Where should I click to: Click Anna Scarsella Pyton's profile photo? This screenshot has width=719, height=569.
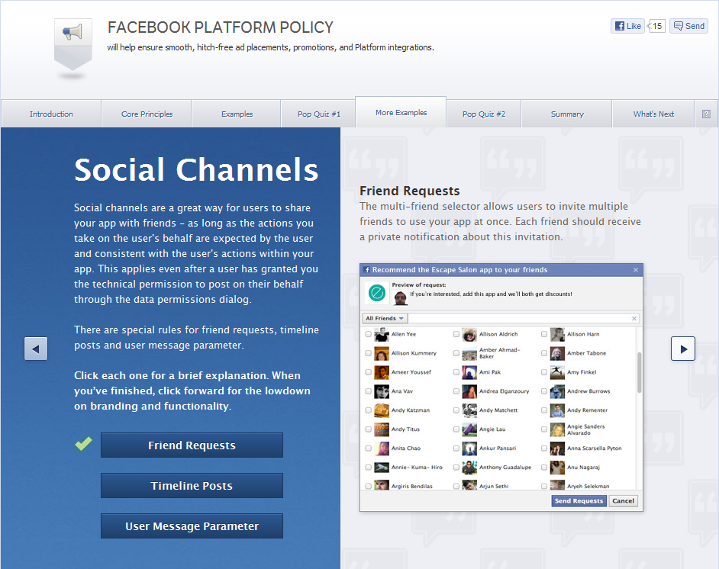(x=558, y=448)
